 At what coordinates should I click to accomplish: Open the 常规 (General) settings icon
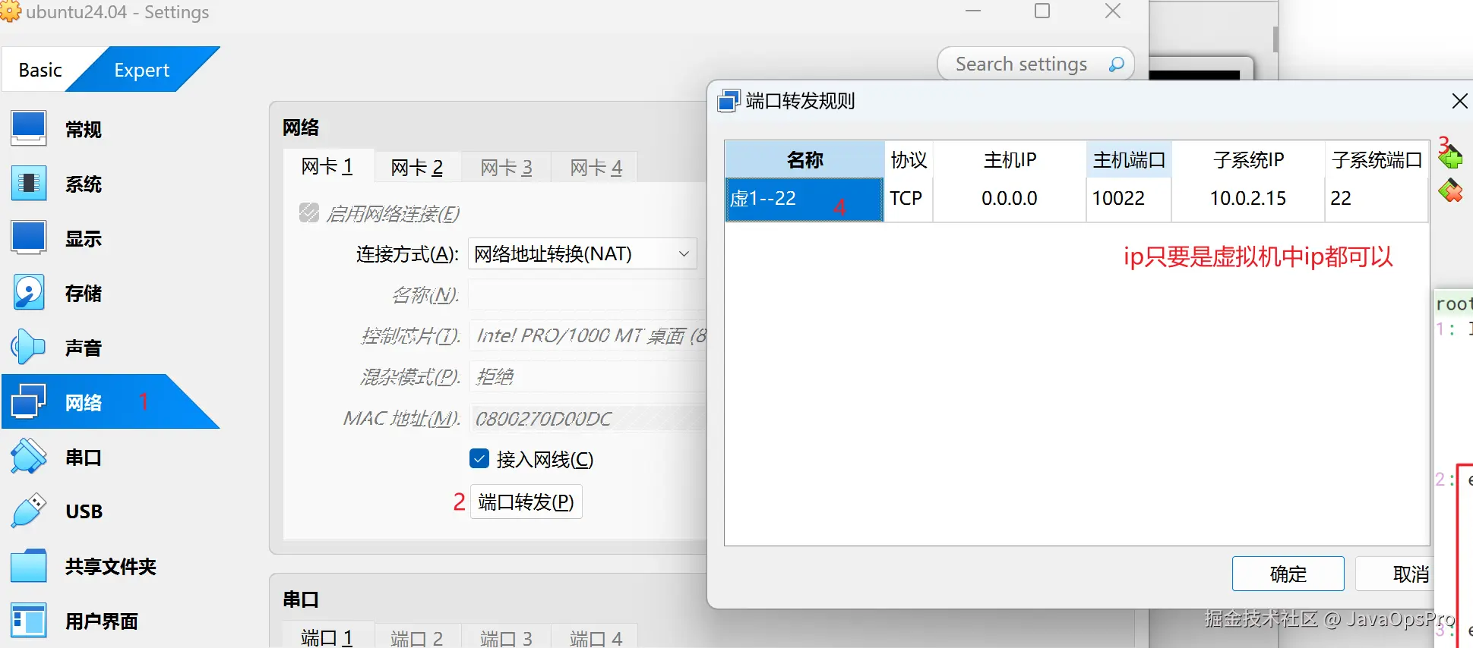click(x=29, y=128)
